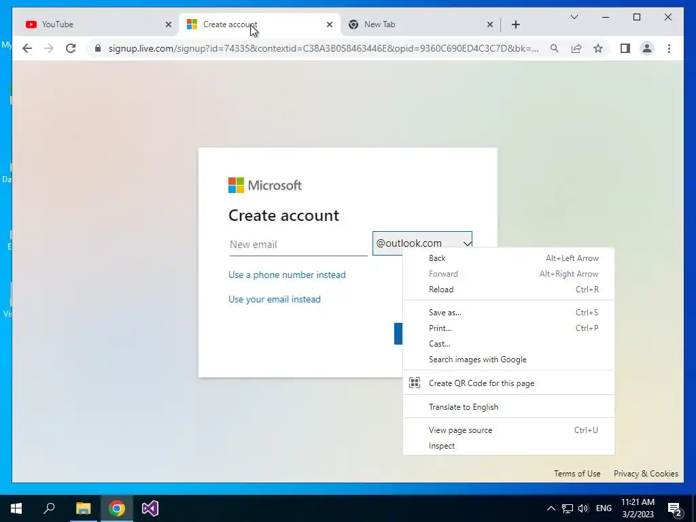
Task: Close the Create account tab
Action: point(330,24)
